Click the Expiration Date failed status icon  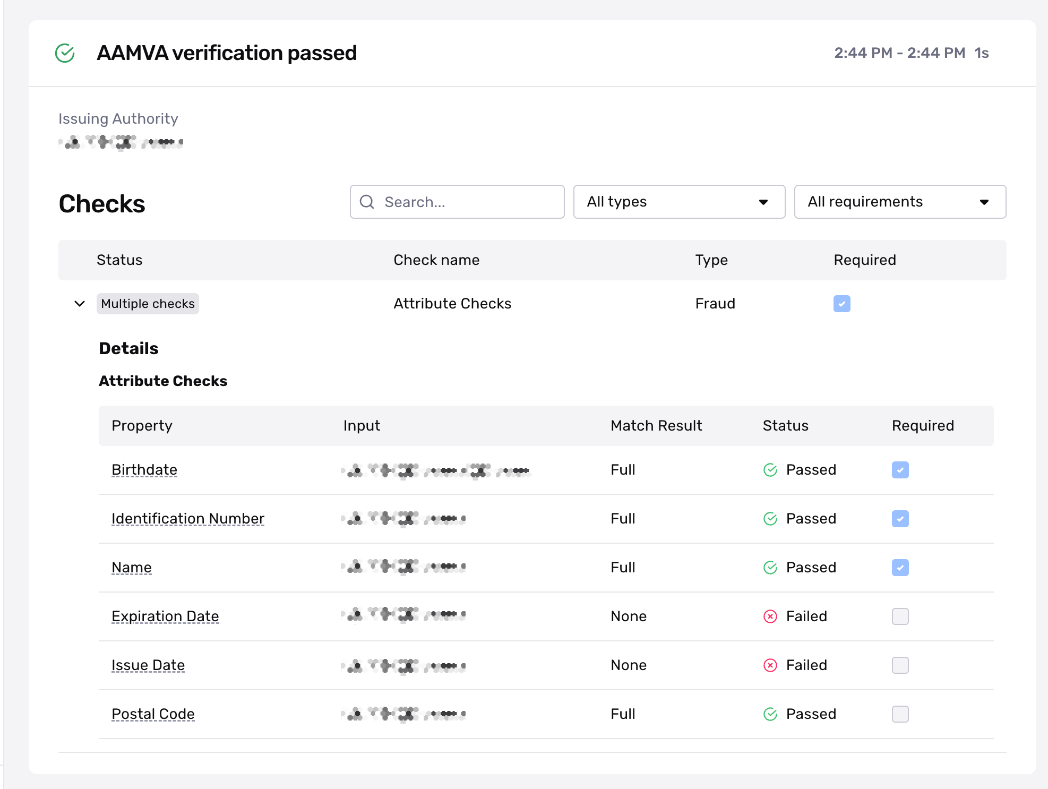tap(770, 616)
